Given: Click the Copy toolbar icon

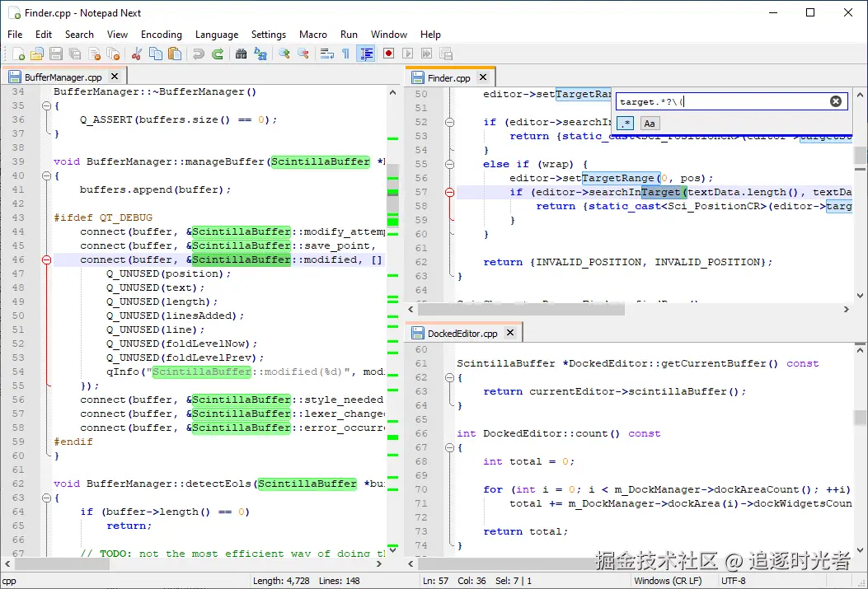Looking at the screenshot, I should [156, 54].
